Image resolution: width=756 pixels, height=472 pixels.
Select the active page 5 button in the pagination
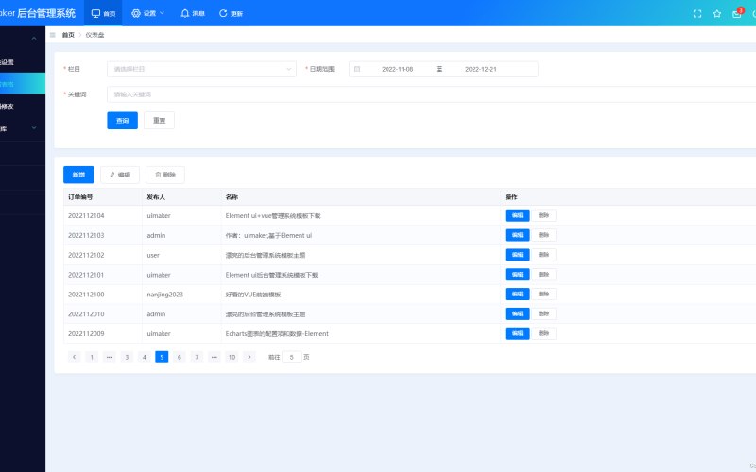[162, 357]
